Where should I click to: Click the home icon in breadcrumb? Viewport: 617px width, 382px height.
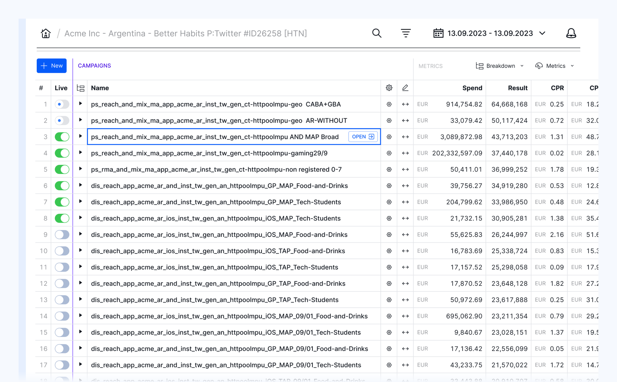(x=46, y=33)
